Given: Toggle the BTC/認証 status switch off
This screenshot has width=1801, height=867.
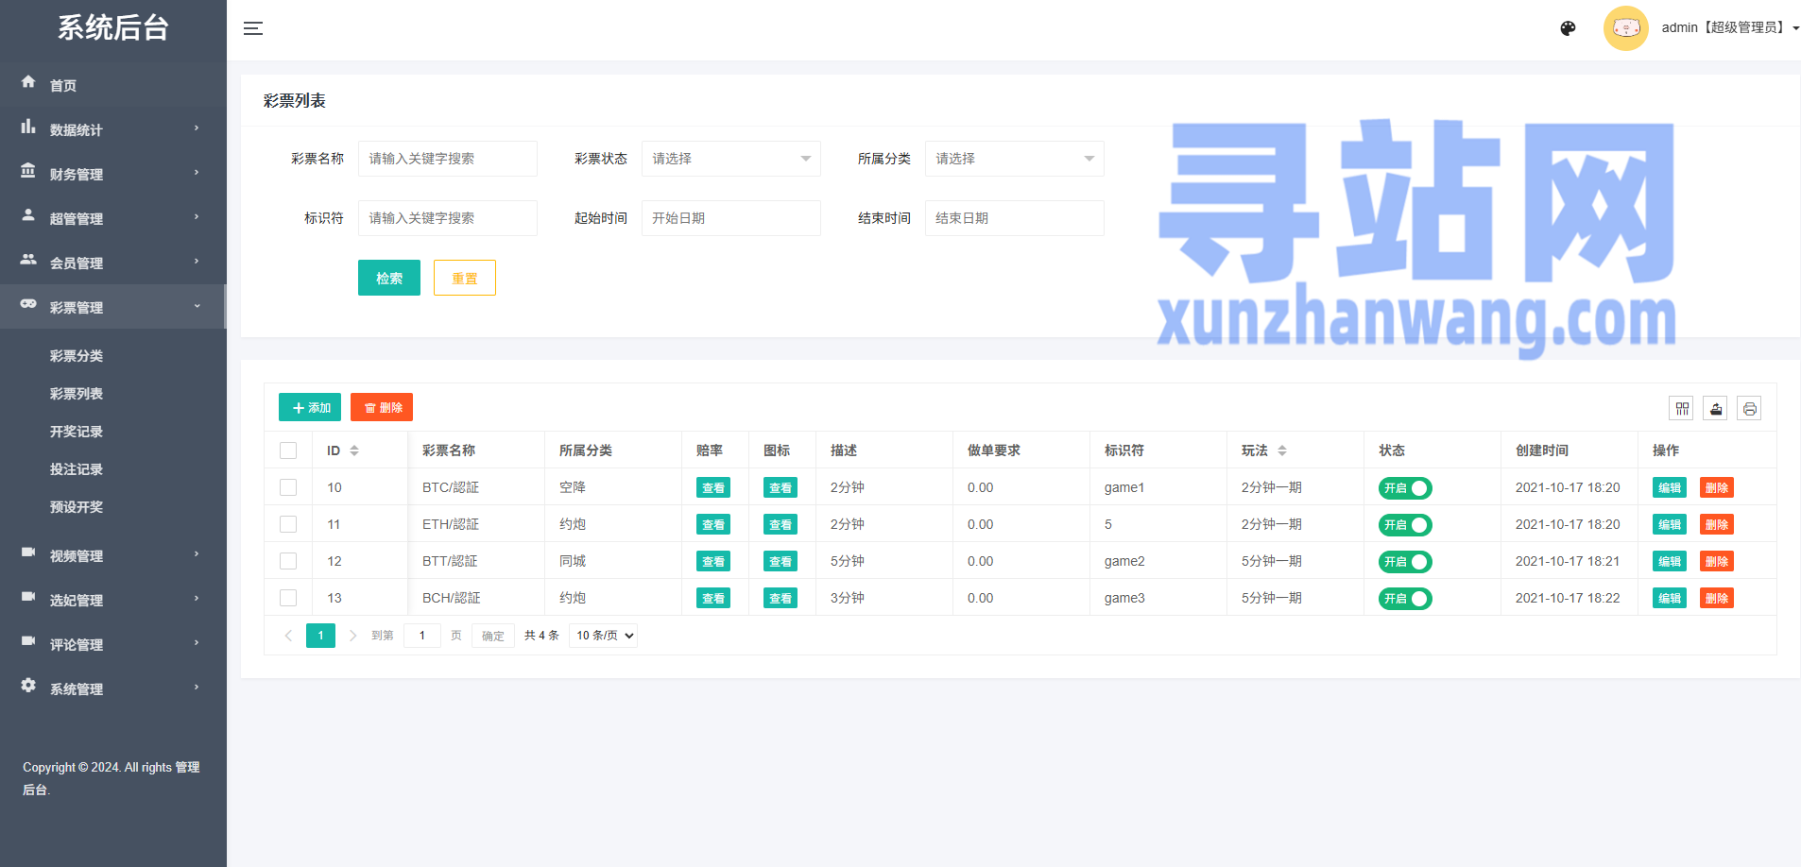Looking at the screenshot, I should coord(1405,488).
